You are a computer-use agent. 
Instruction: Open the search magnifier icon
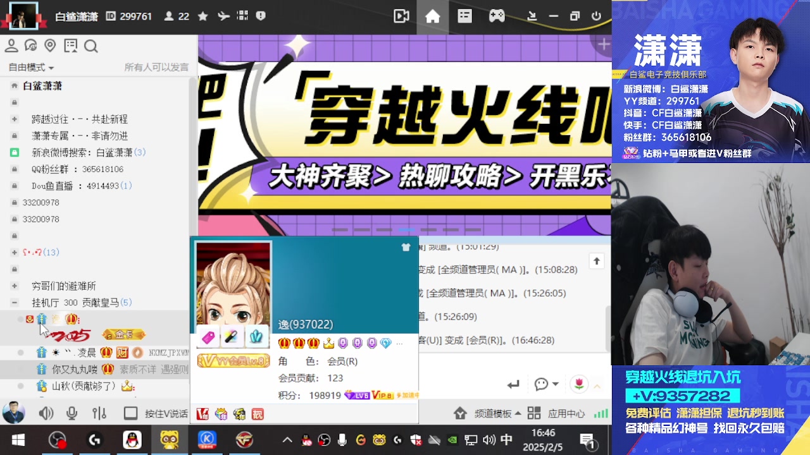pyautogui.click(x=90, y=45)
